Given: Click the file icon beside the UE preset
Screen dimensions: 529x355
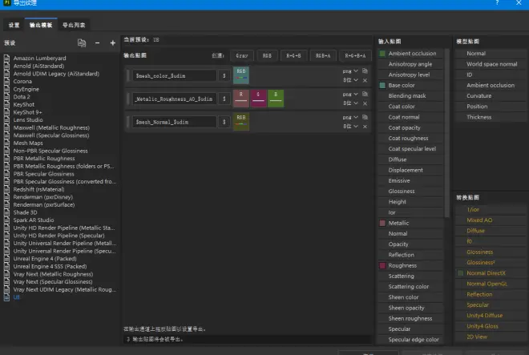Looking at the screenshot, I should pyautogui.click(x=6, y=297).
